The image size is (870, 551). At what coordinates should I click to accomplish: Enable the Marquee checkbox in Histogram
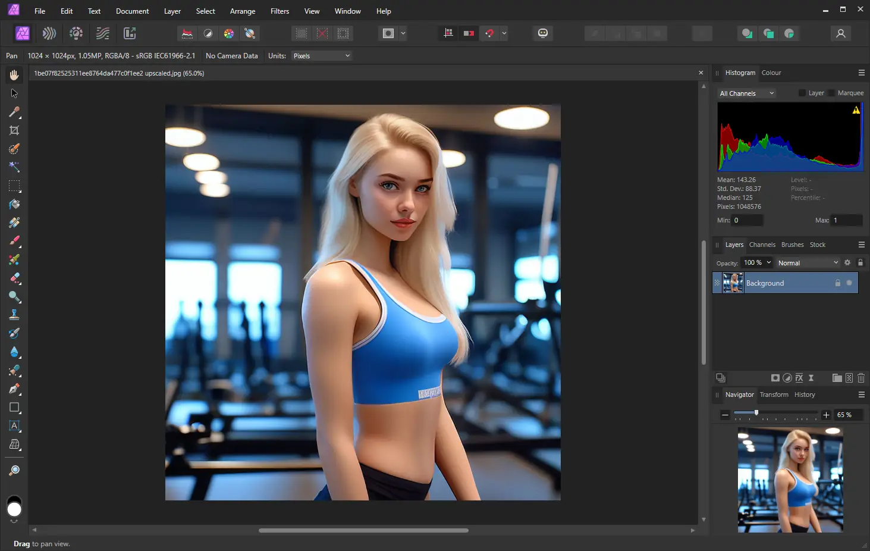[x=831, y=93]
